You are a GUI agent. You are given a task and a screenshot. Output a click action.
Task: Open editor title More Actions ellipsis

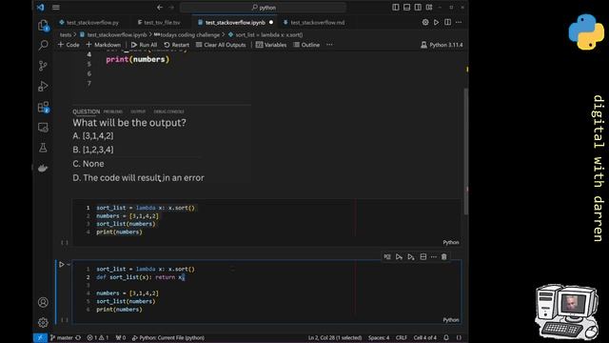pyautogui.click(x=459, y=23)
